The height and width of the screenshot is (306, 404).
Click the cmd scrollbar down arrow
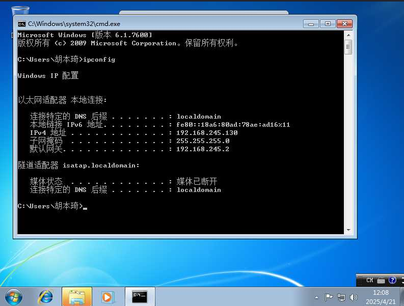click(348, 230)
